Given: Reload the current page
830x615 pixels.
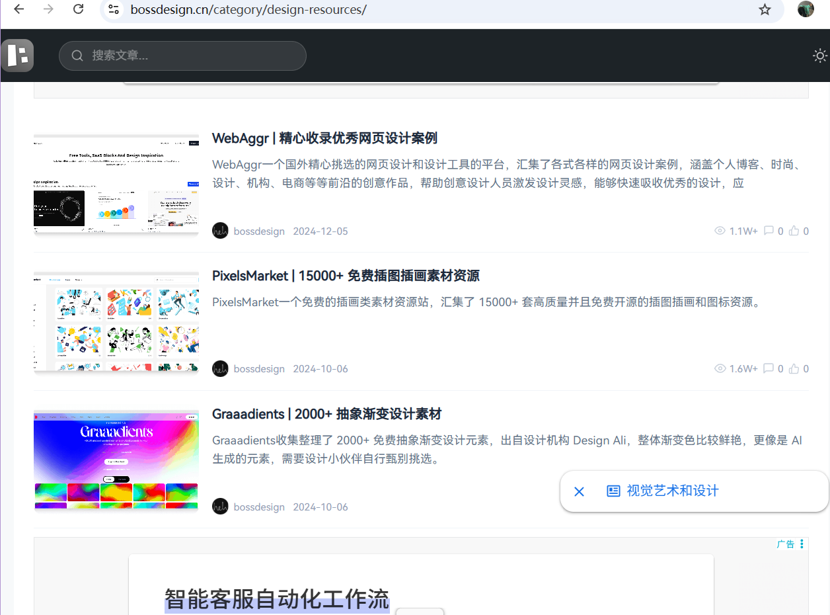Looking at the screenshot, I should [78, 9].
